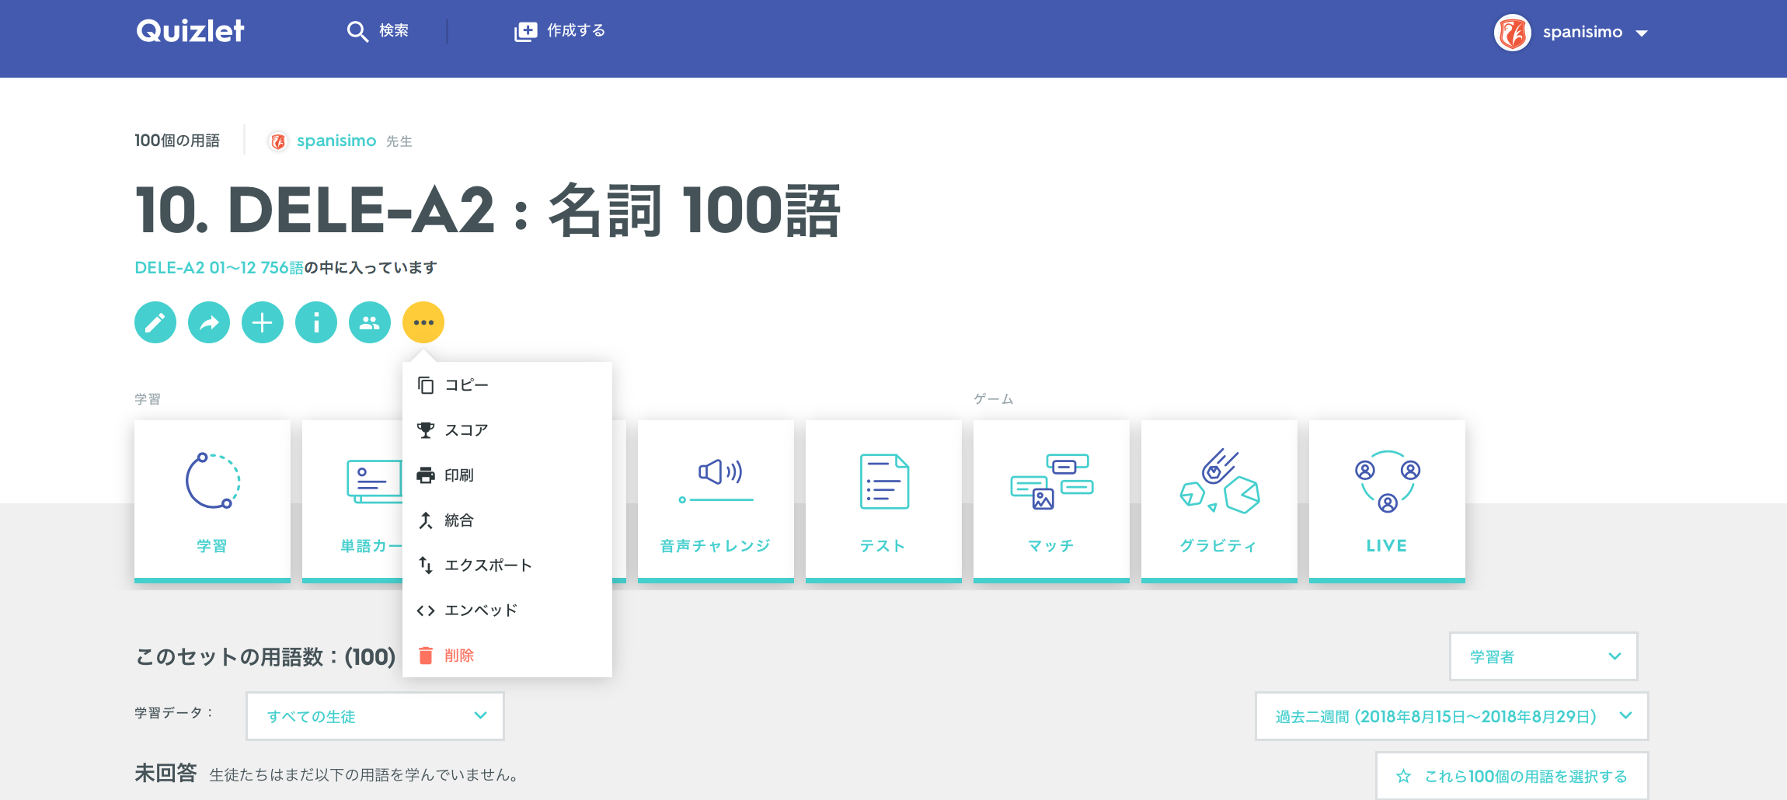The image size is (1787, 800).
Task: Open the spanisimo account menu
Action: [x=1571, y=33]
